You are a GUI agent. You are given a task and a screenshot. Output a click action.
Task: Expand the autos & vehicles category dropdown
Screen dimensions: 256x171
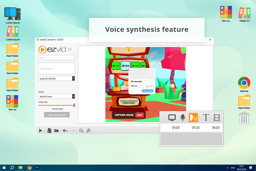coord(74,79)
